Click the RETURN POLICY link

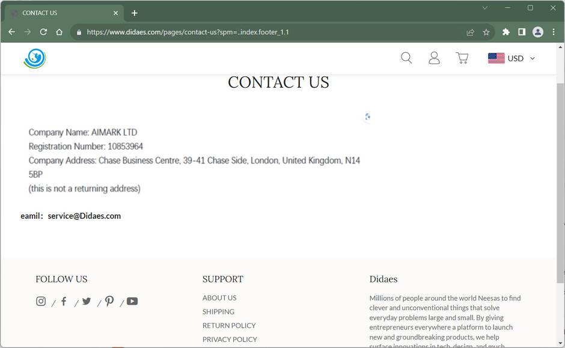coord(229,325)
